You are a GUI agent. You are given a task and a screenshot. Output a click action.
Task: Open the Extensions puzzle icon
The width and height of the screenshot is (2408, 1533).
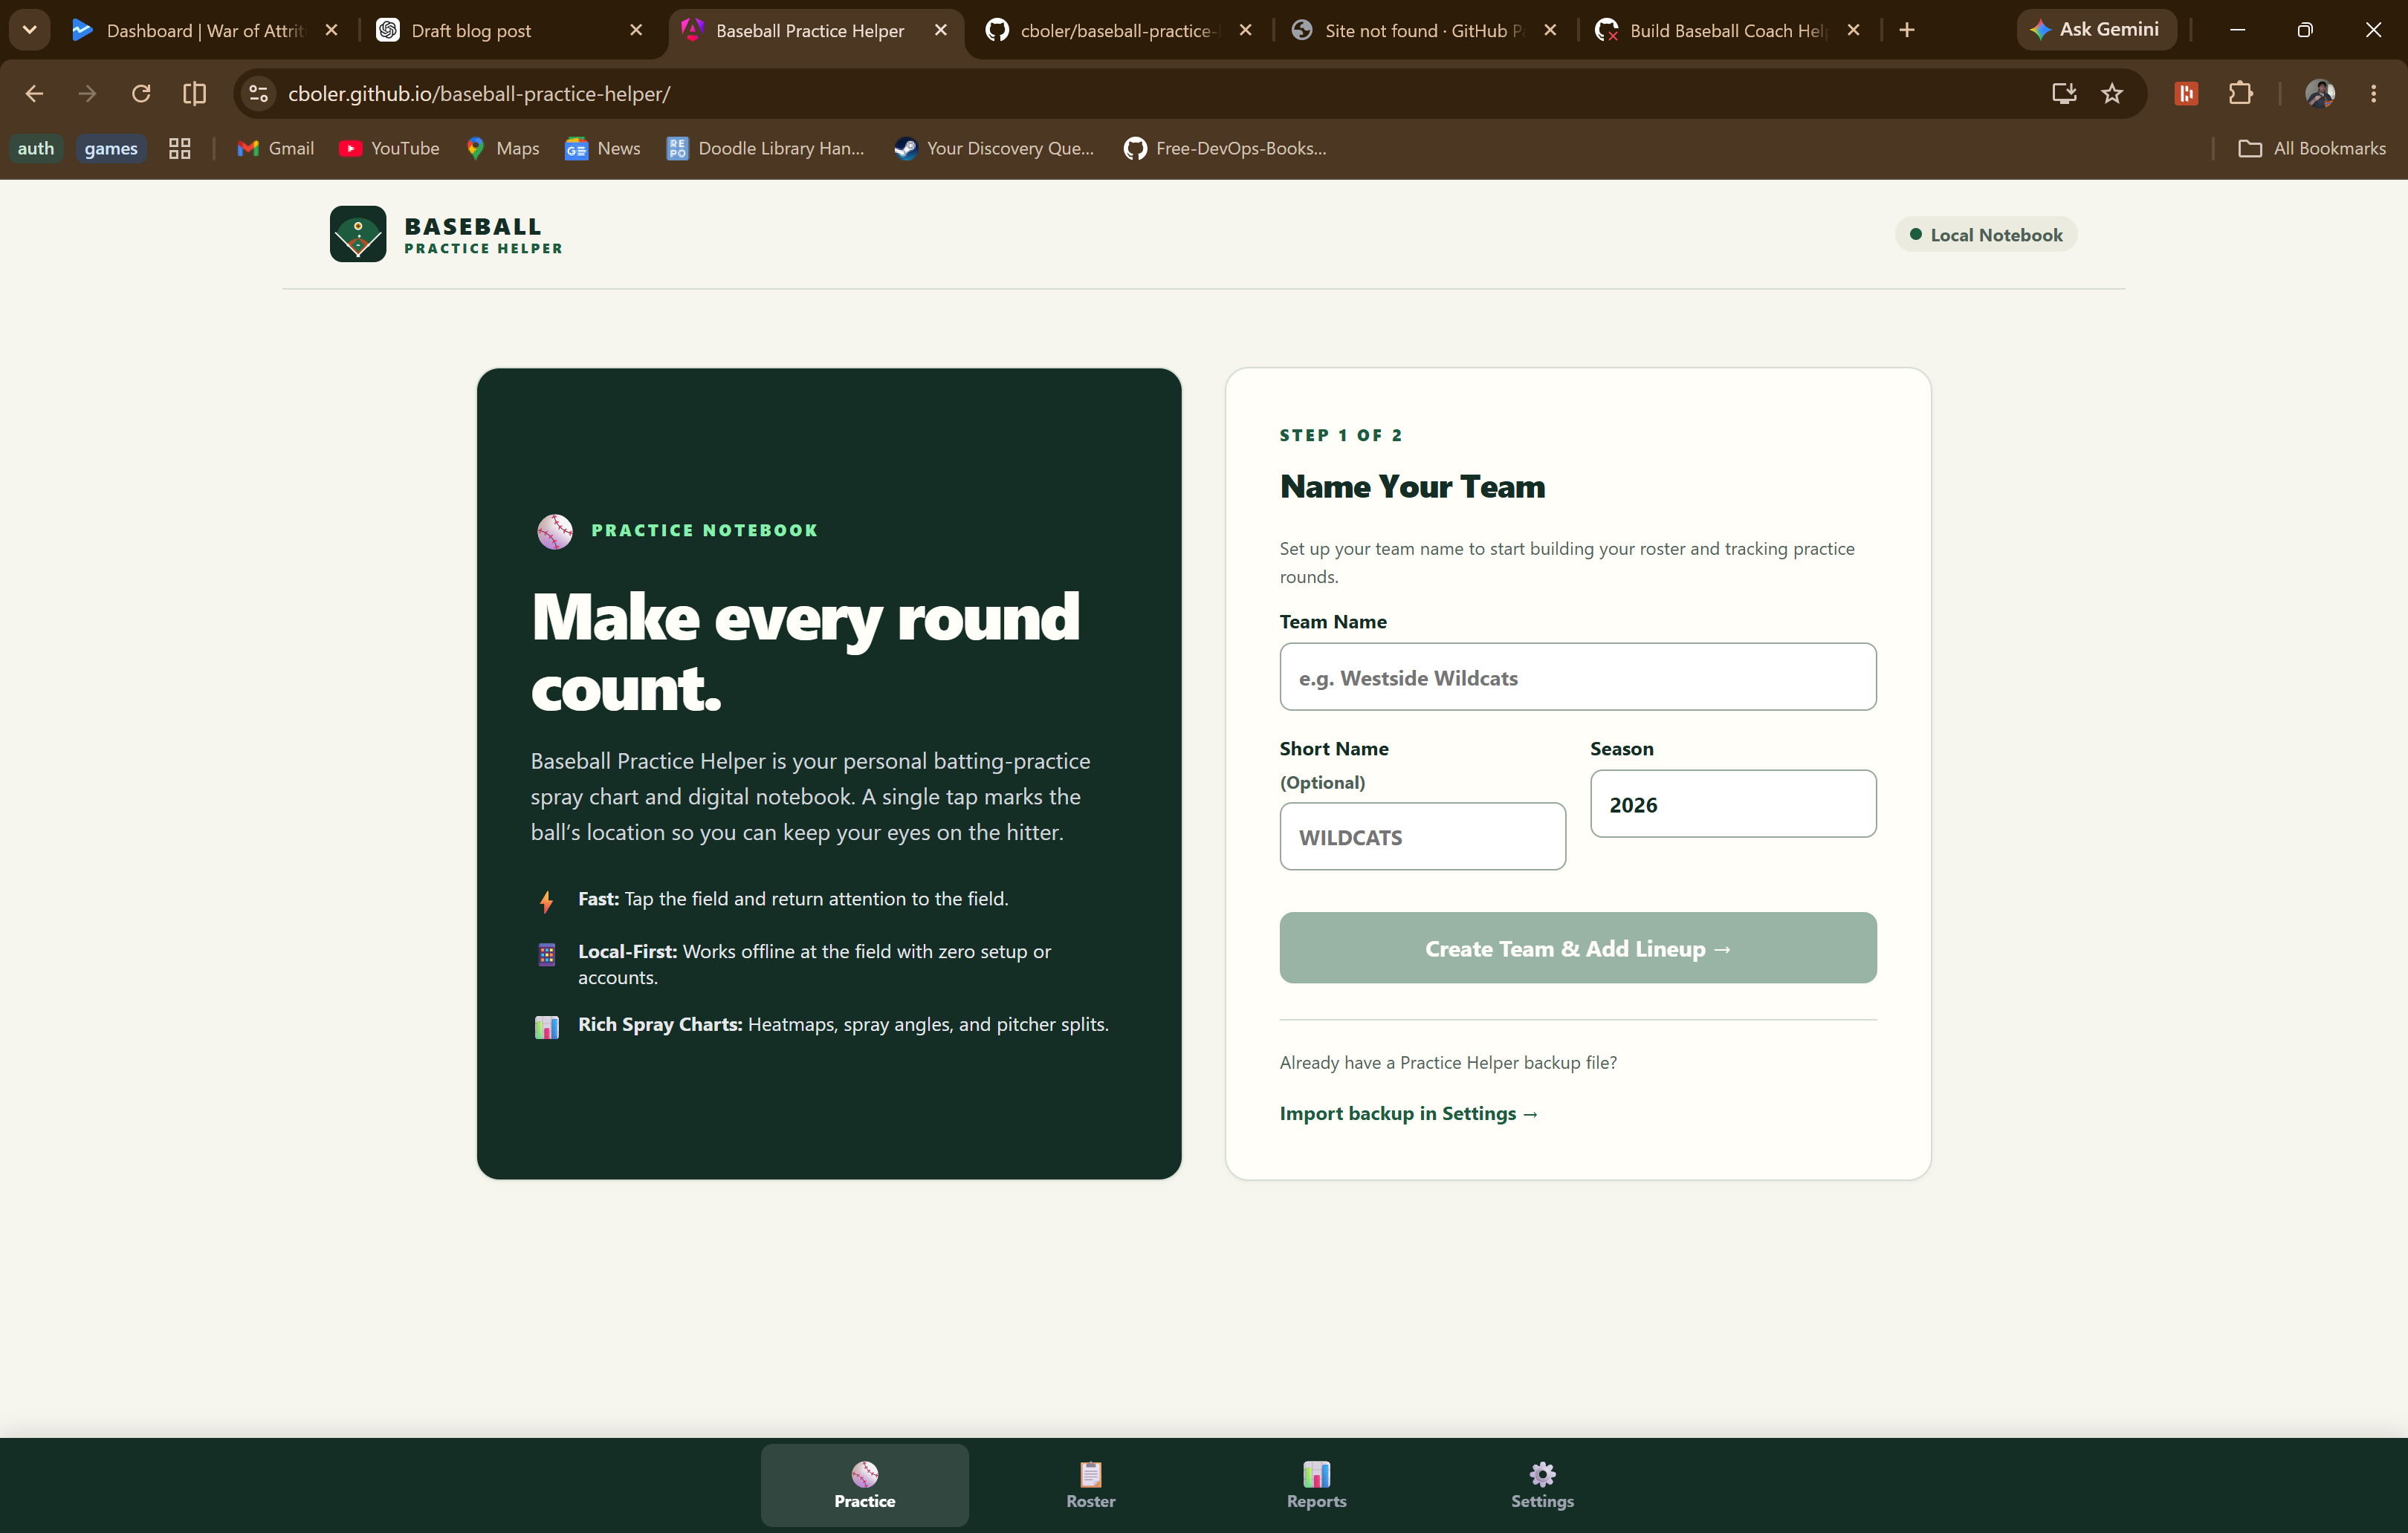point(2241,94)
